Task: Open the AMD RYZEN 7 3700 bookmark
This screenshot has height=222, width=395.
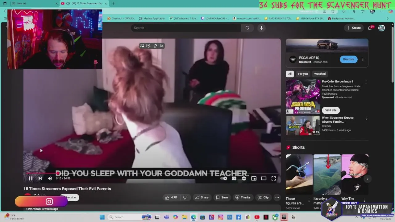Action: 278,18
